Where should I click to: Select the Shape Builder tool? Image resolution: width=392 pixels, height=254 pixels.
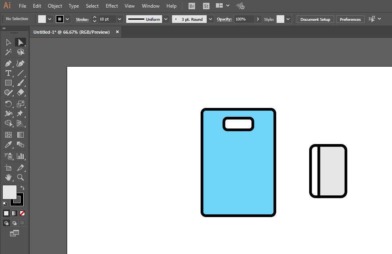pos(8,123)
